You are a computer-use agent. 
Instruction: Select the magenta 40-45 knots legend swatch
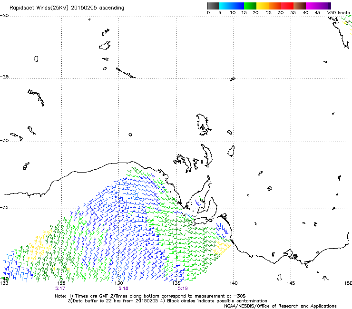[x=312, y=6]
